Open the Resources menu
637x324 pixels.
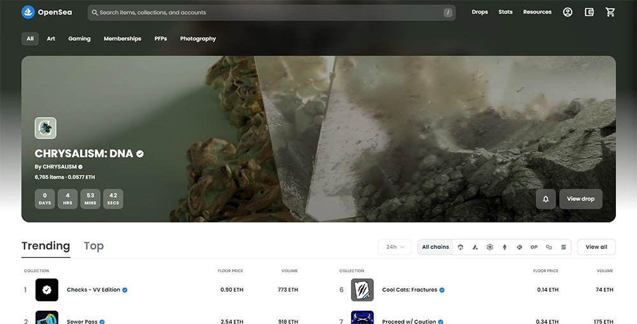coord(537,12)
